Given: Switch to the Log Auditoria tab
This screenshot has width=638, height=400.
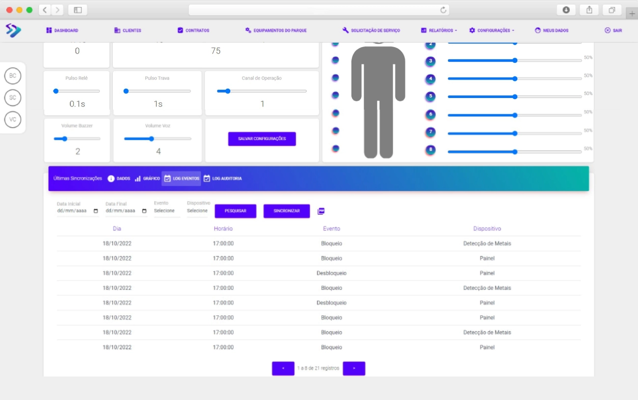Looking at the screenshot, I should [222, 178].
